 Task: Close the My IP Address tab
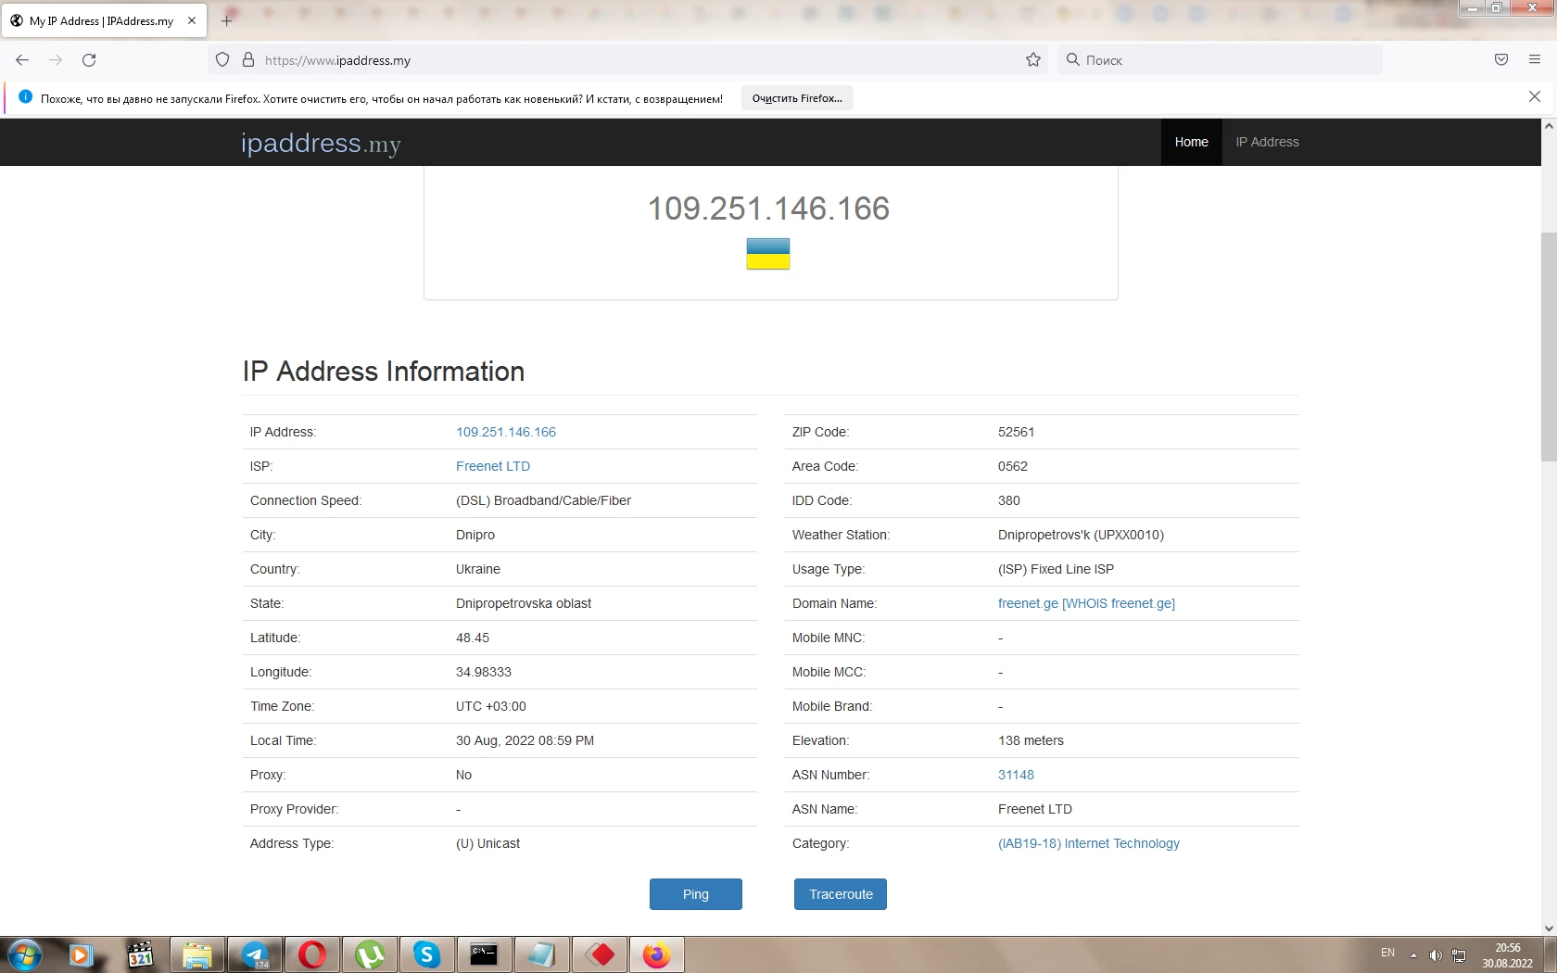pos(192,20)
